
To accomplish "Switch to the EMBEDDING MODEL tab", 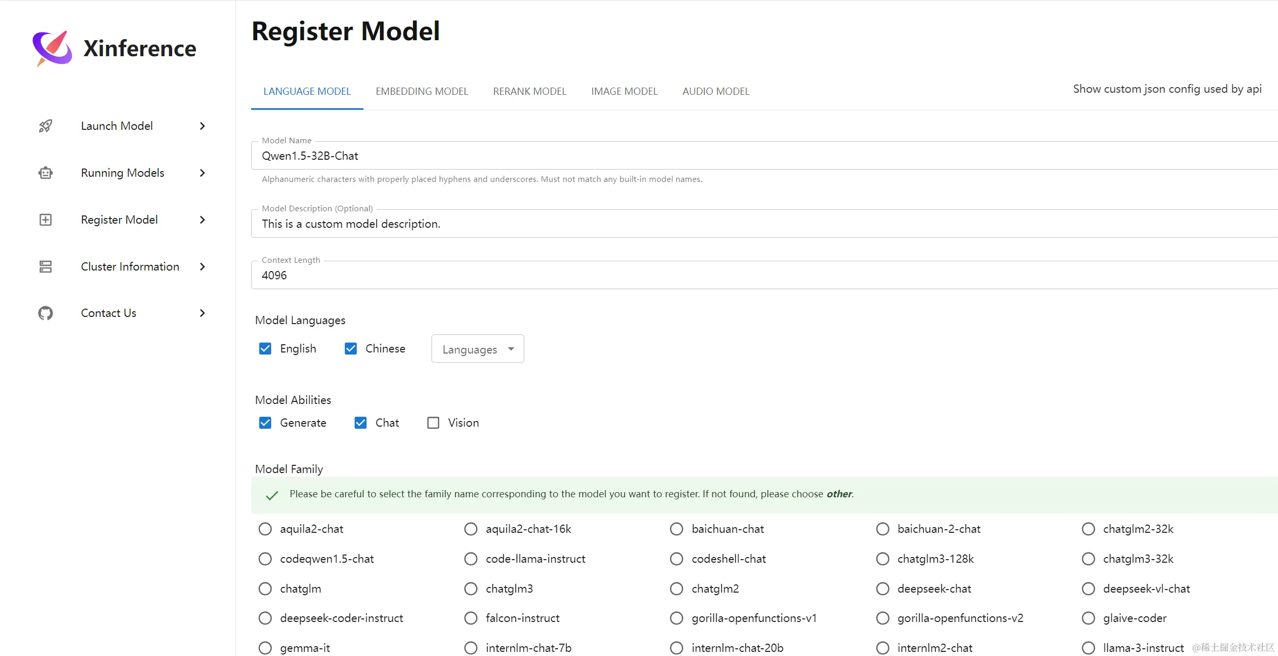I will [422, 91].
